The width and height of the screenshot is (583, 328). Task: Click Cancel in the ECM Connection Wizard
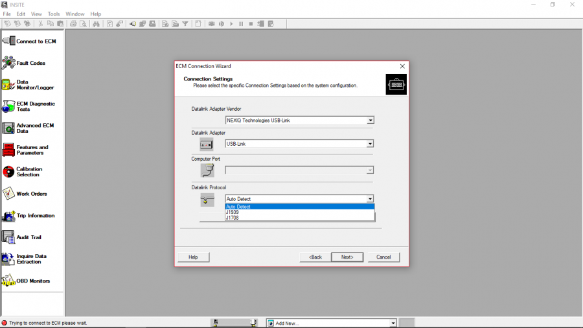pos(383,257)
